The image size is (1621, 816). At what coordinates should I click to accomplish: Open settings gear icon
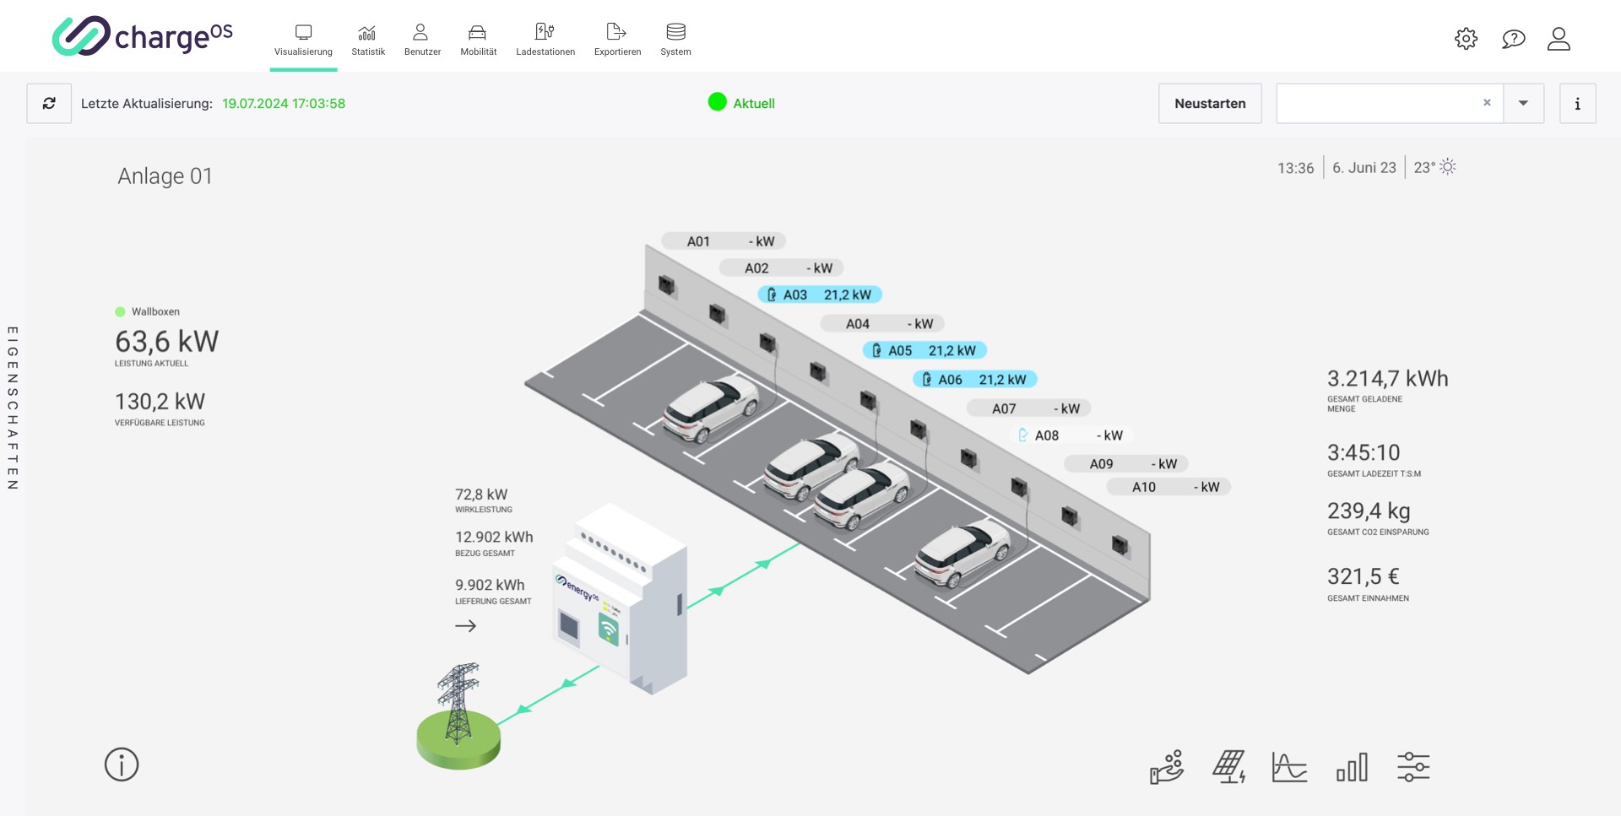[x=1466, y=39]
